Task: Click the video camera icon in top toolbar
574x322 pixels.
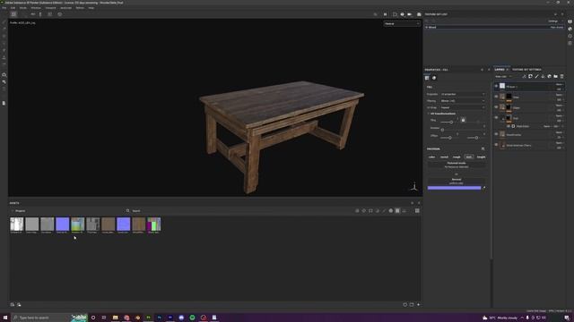Action: click(410, 14)
